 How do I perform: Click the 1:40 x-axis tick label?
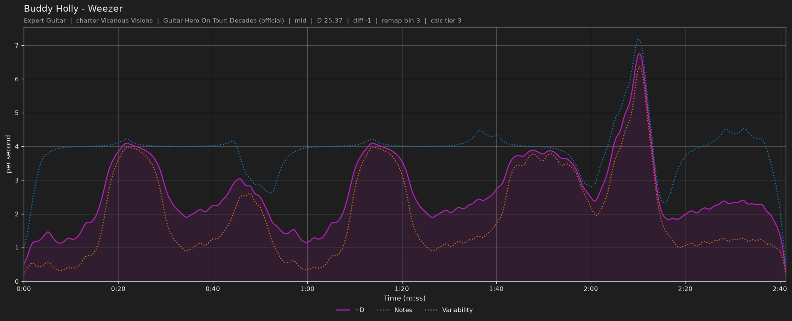click(496, 289)
